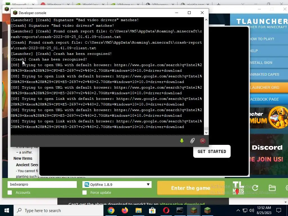Open File Explorer from the taskbar
The width and height of the screenshot is (288, 216).
click(x=138, y=210)
